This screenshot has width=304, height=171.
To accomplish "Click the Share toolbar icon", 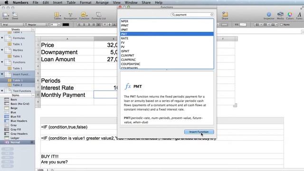I will tap(225, 16).
